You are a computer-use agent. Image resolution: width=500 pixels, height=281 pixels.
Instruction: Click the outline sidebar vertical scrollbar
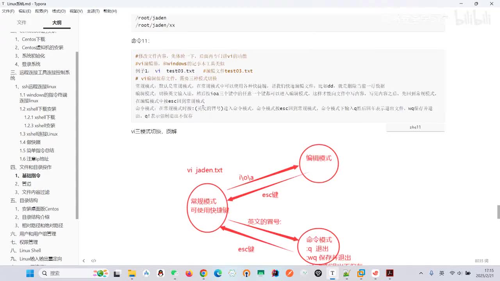[77, 135]
